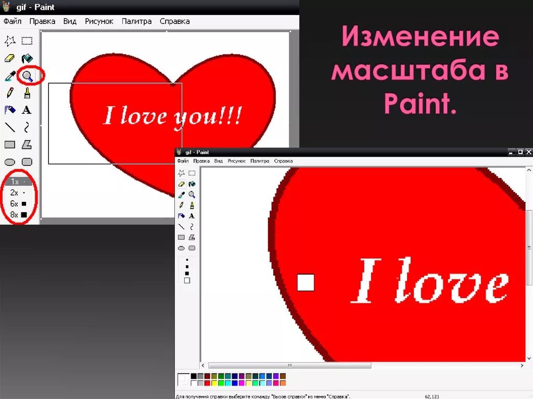Pick the Line tool in front Paint window

tap(181, 227)
